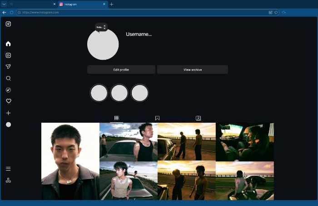318x206 pixels.
Task: Click the large profile picture
Action: pyautogui.click(x=103, y=44)
